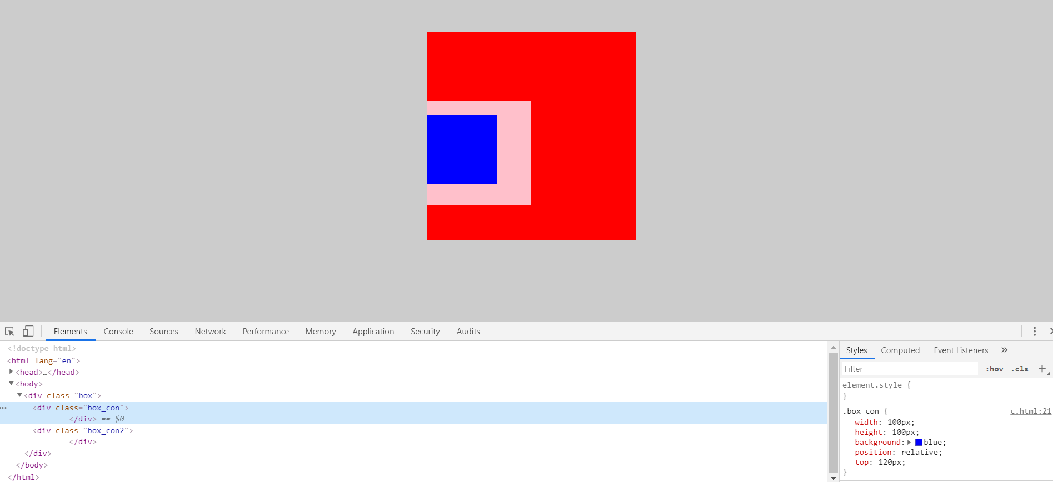Open the Console tab
The image size is (1053, 482).
pos(118,332)
